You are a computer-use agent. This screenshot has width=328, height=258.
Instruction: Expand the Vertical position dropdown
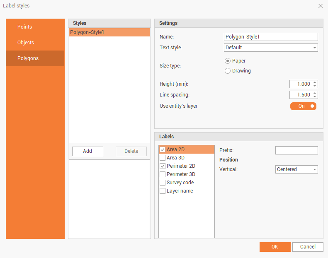[x=296, y=169]
